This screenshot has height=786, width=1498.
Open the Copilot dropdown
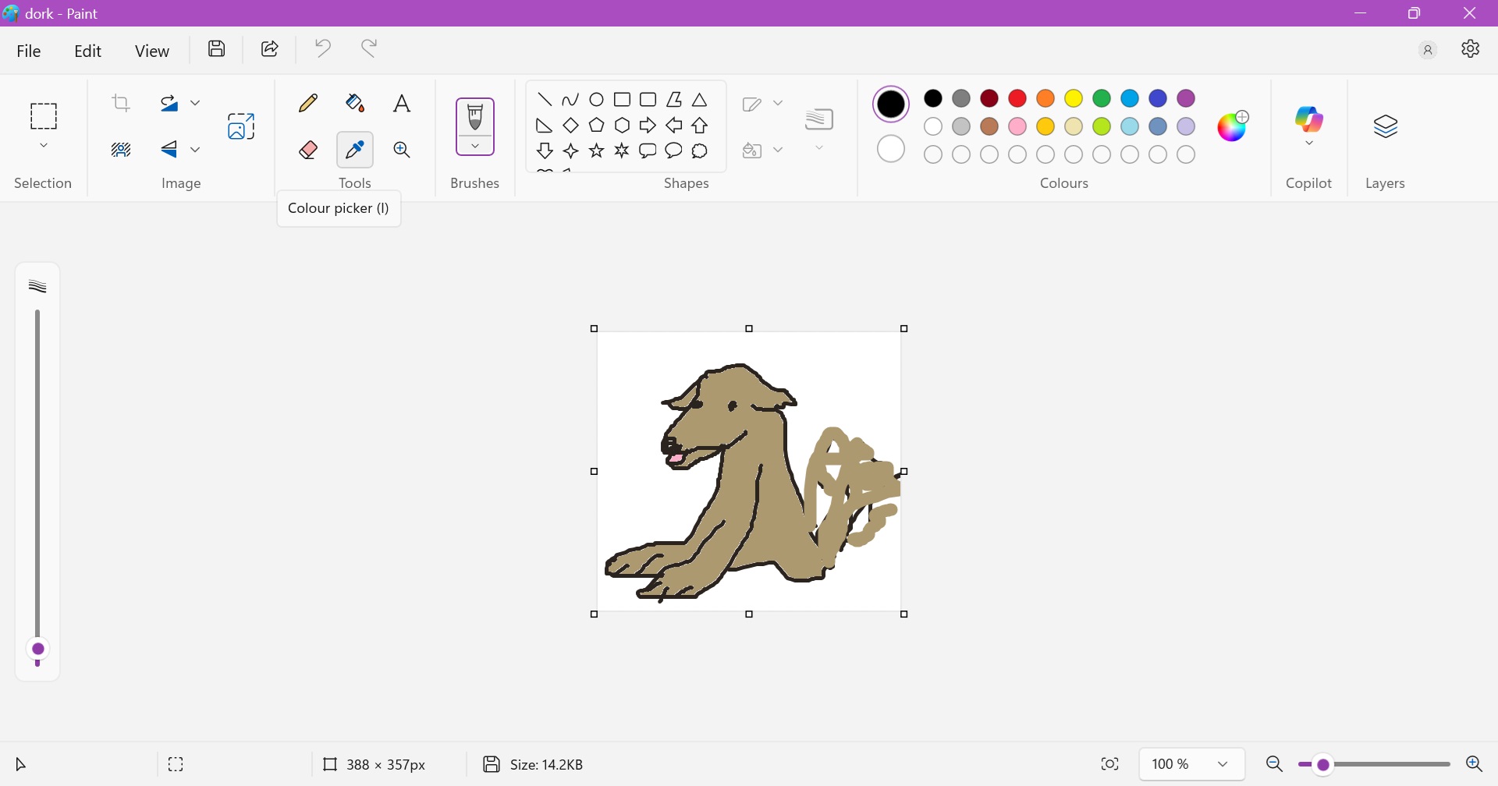1311,143
